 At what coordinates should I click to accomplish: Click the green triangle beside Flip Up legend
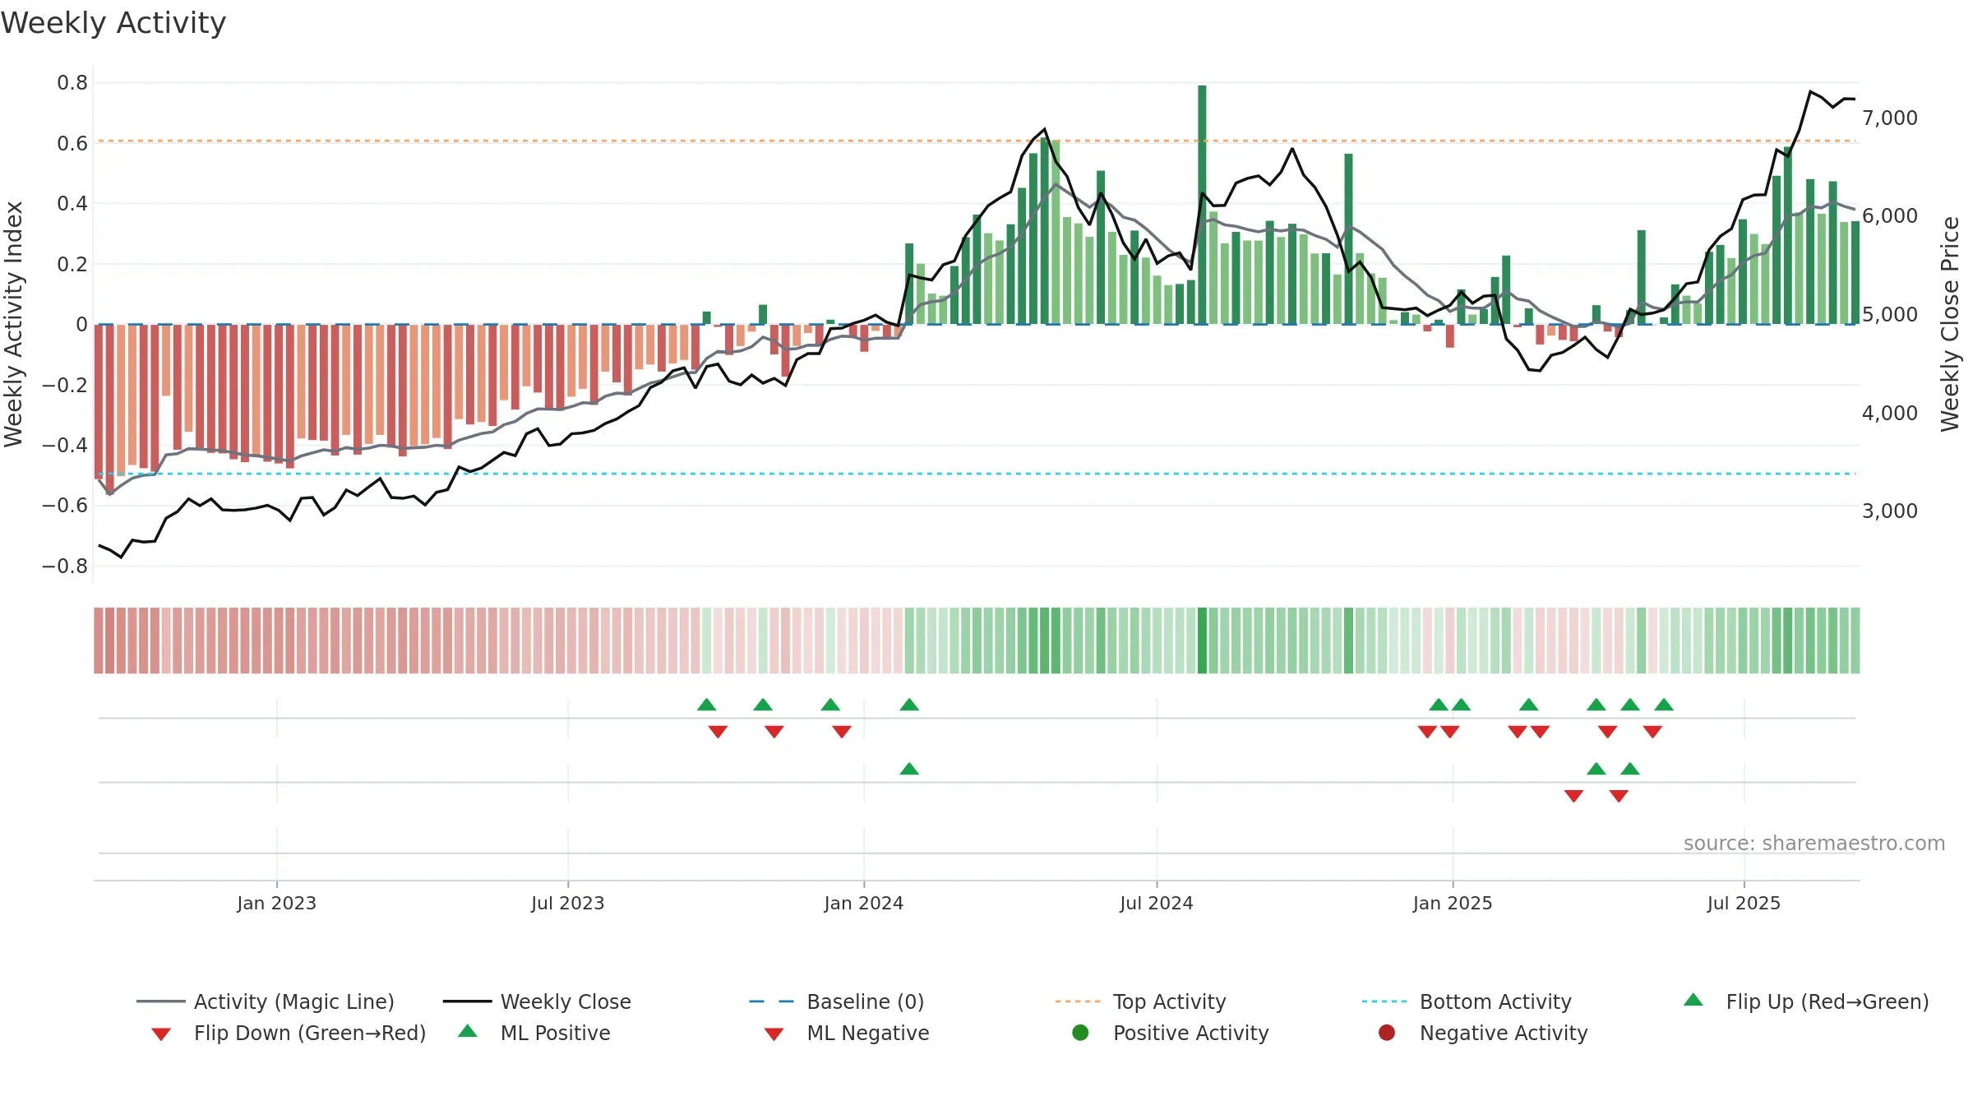click(1693, 1000)
